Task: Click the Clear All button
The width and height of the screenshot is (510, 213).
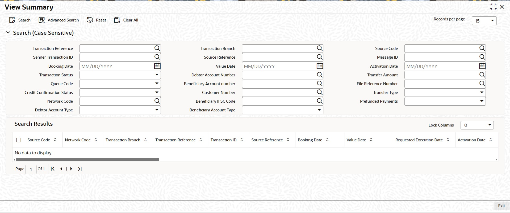Action: coord(126,20)
